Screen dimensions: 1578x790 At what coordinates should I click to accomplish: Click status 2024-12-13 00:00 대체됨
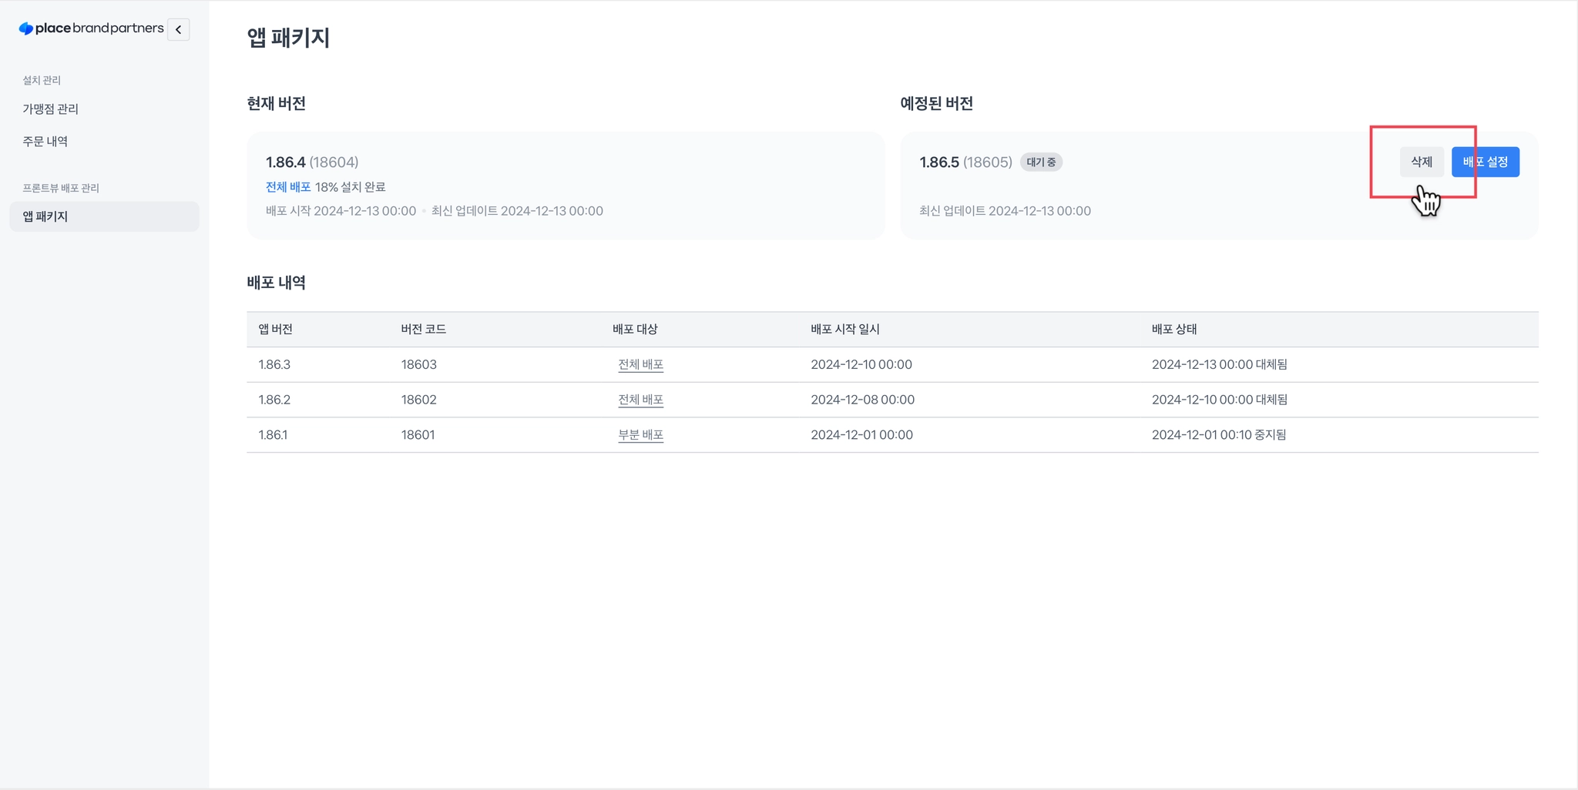(1220, 365)
